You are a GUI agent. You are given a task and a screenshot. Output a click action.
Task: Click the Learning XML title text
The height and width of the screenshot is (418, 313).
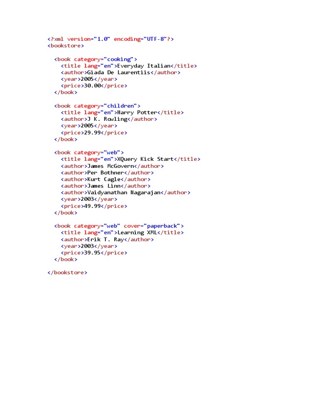click(x=137, y=232)
